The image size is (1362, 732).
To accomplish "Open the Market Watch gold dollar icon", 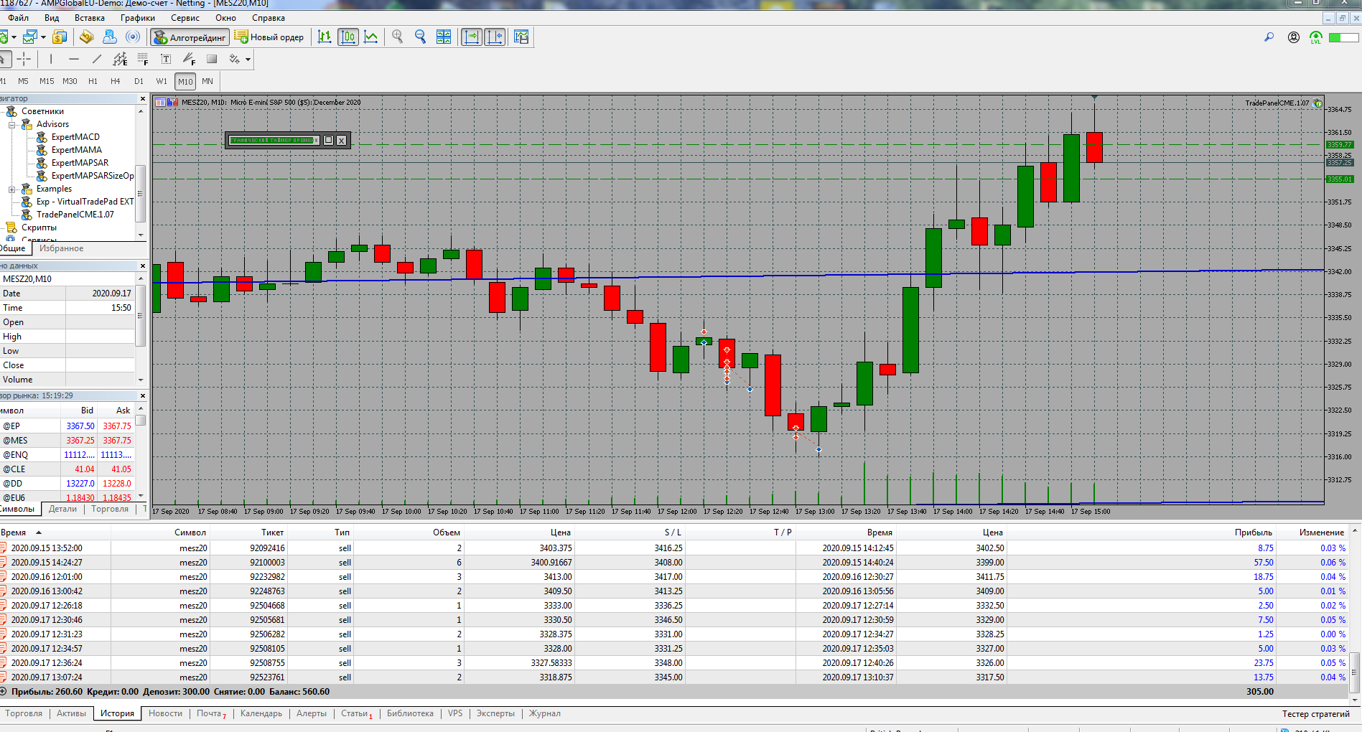I will (x=60, y=37).
